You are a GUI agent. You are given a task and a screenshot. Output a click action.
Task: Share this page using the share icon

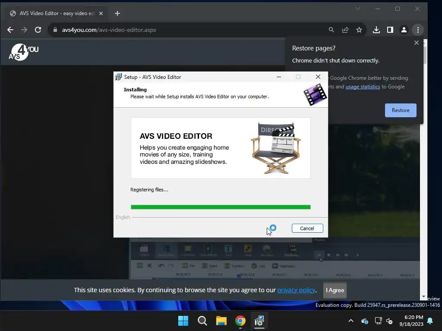(345, 30)
